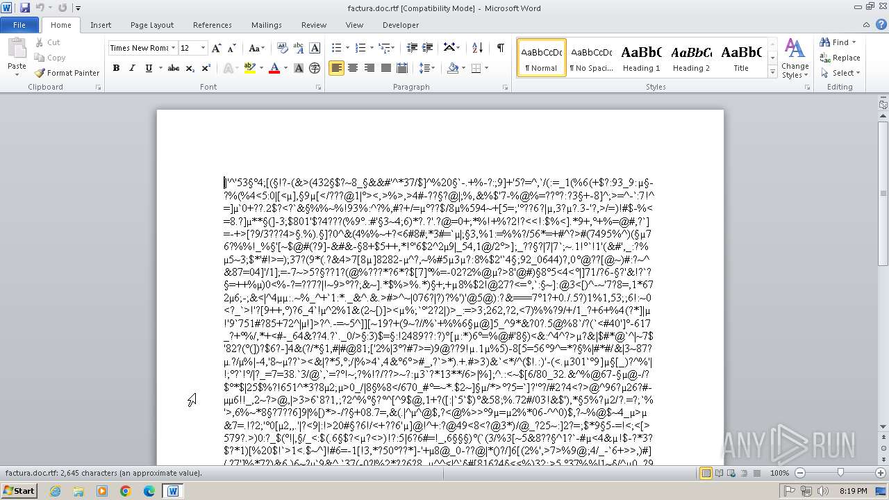
Task: Click the Text Effects icon
Action: coord(227,68)
